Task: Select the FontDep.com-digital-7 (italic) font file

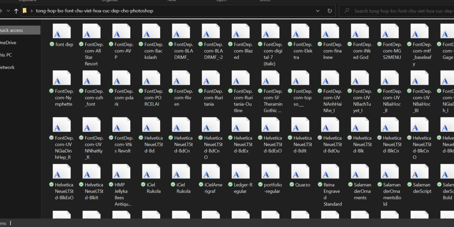Action: (270, 31)
